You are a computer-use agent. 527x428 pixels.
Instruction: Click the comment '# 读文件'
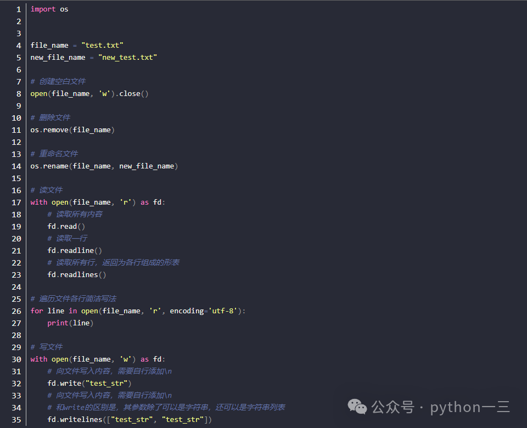(47, 190)
